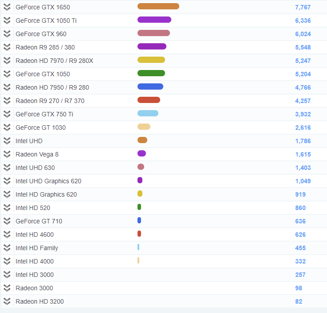The height and width of the screenshot is (313, 327).
Task: Open the Radeon HD 7970 / R9 280X link
Action: pos(54,61)
